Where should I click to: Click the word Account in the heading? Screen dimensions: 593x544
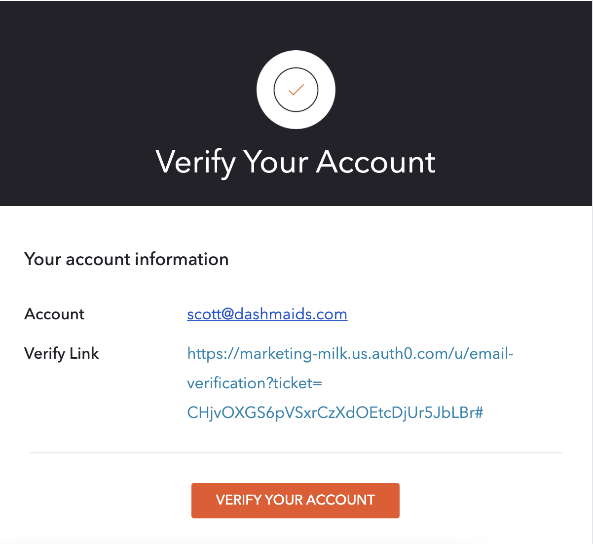[376, 162]
